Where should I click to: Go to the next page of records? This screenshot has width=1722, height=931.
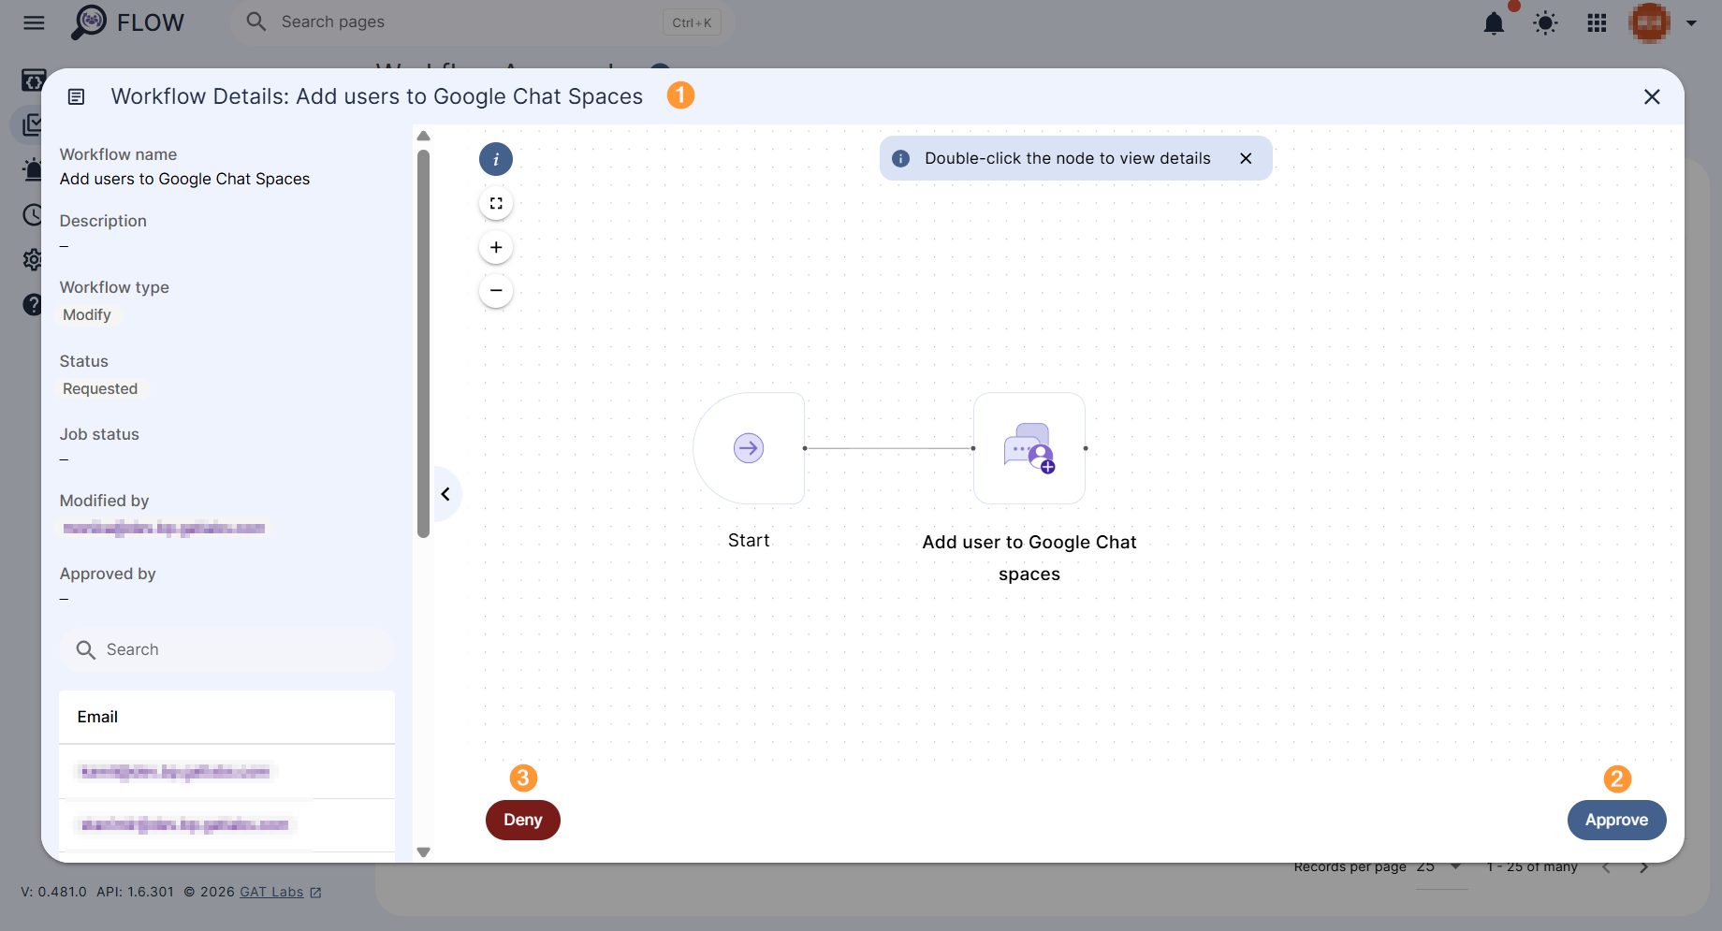1644,867
